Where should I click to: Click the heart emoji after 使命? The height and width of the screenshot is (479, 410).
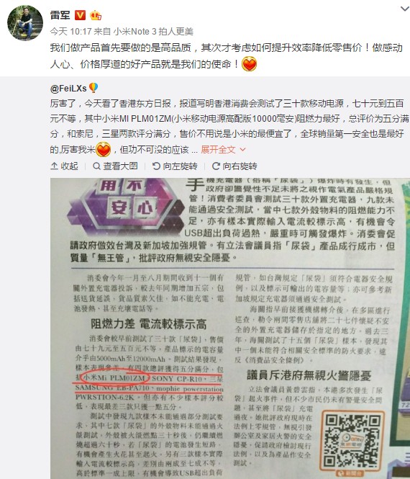(249, 64)
